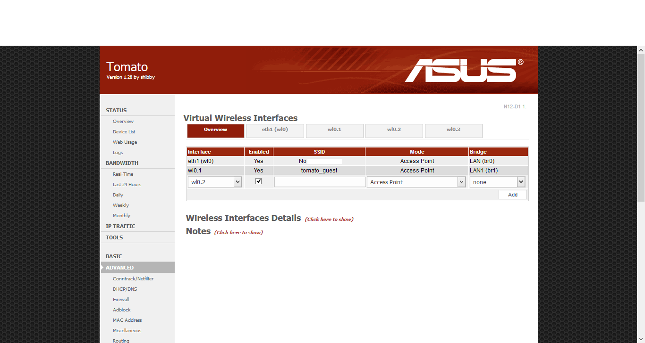Click the ASUS logo in header
The height and width of the screenshot is (343, 645).
[x=463, y=70]
